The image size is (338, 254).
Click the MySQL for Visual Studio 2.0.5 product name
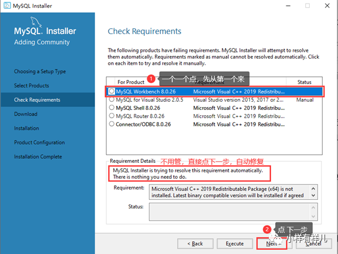(x=150, y=100)
